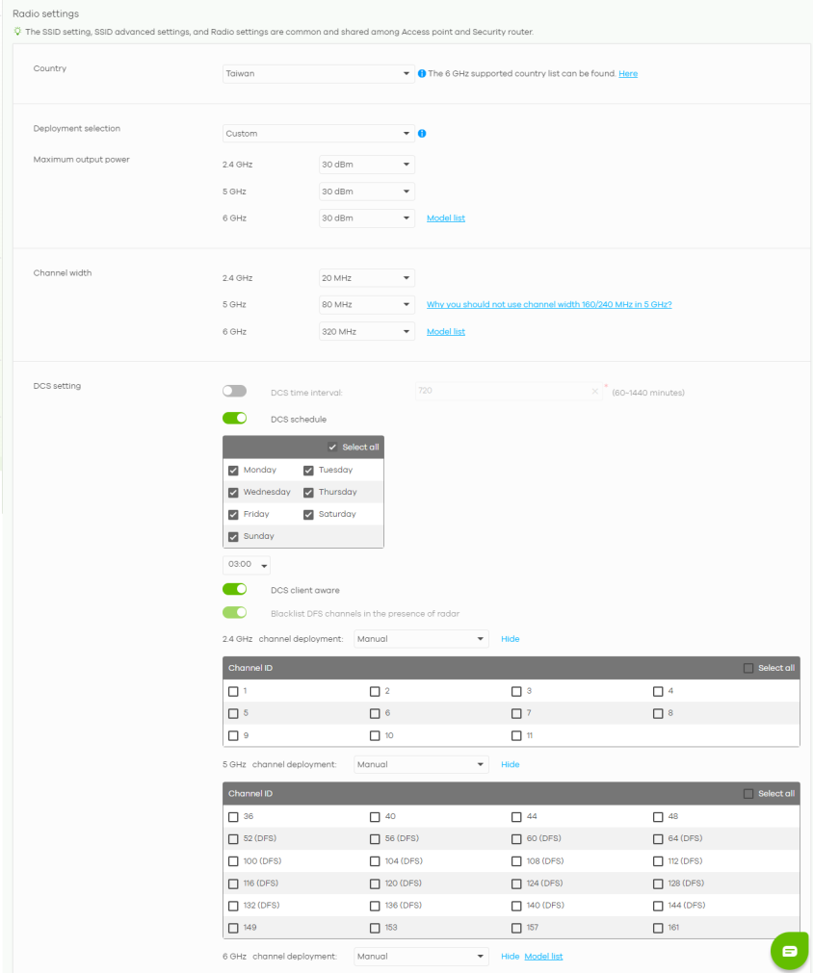The height and width of the screenshot is (973, 813).
Task: Select channel 149 in 5 GHz list
Action: [x=233, y=928]
